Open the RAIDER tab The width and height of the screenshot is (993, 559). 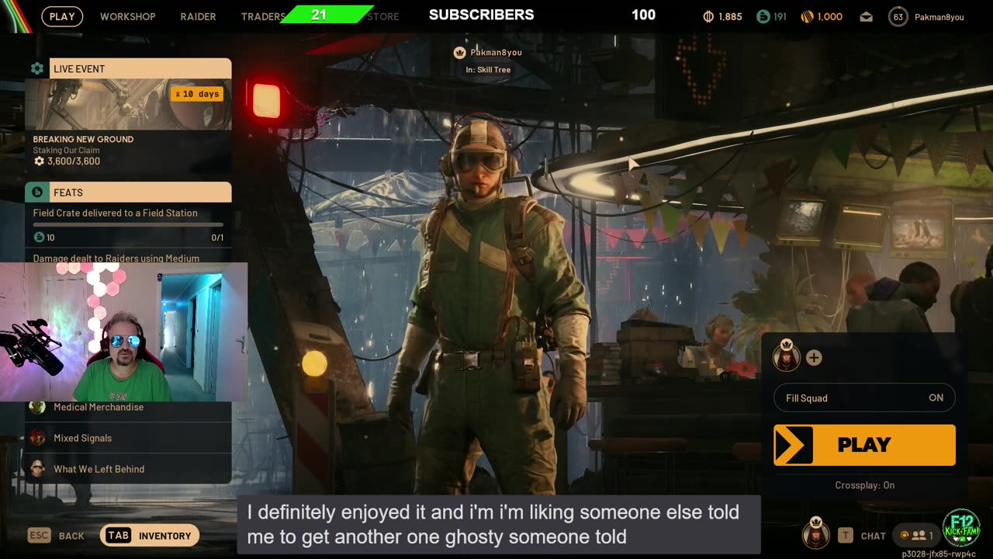click(x=198, y=16)
